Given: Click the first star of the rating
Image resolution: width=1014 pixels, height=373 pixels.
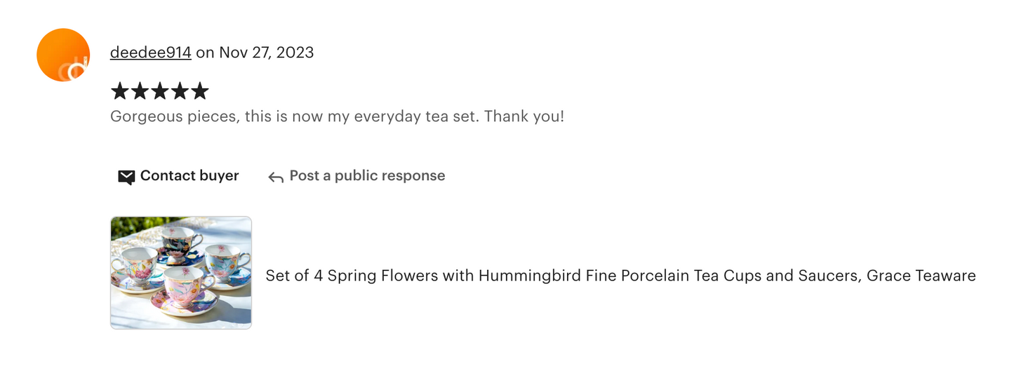Looking at the screenshot, I should tap(120, 91).
